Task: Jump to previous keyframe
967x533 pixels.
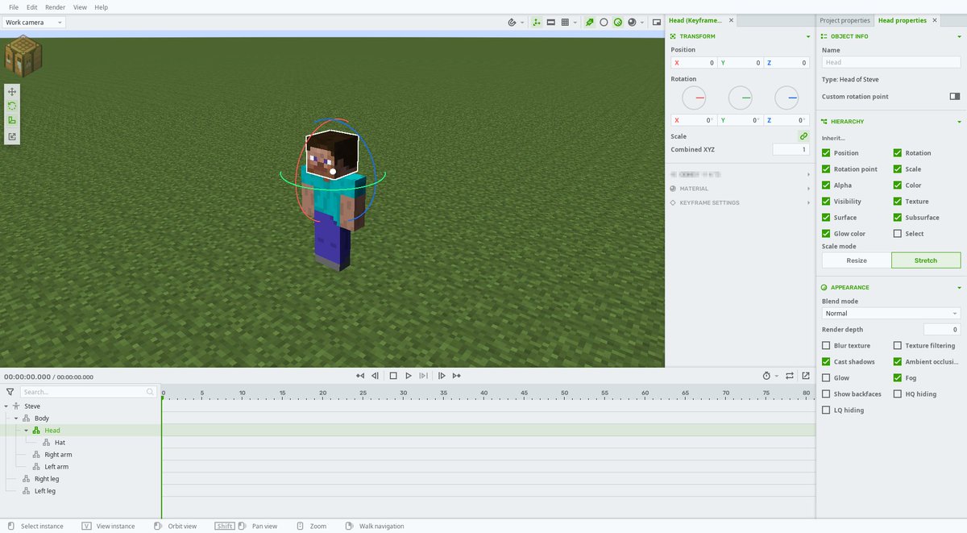Action: point(361,376)
